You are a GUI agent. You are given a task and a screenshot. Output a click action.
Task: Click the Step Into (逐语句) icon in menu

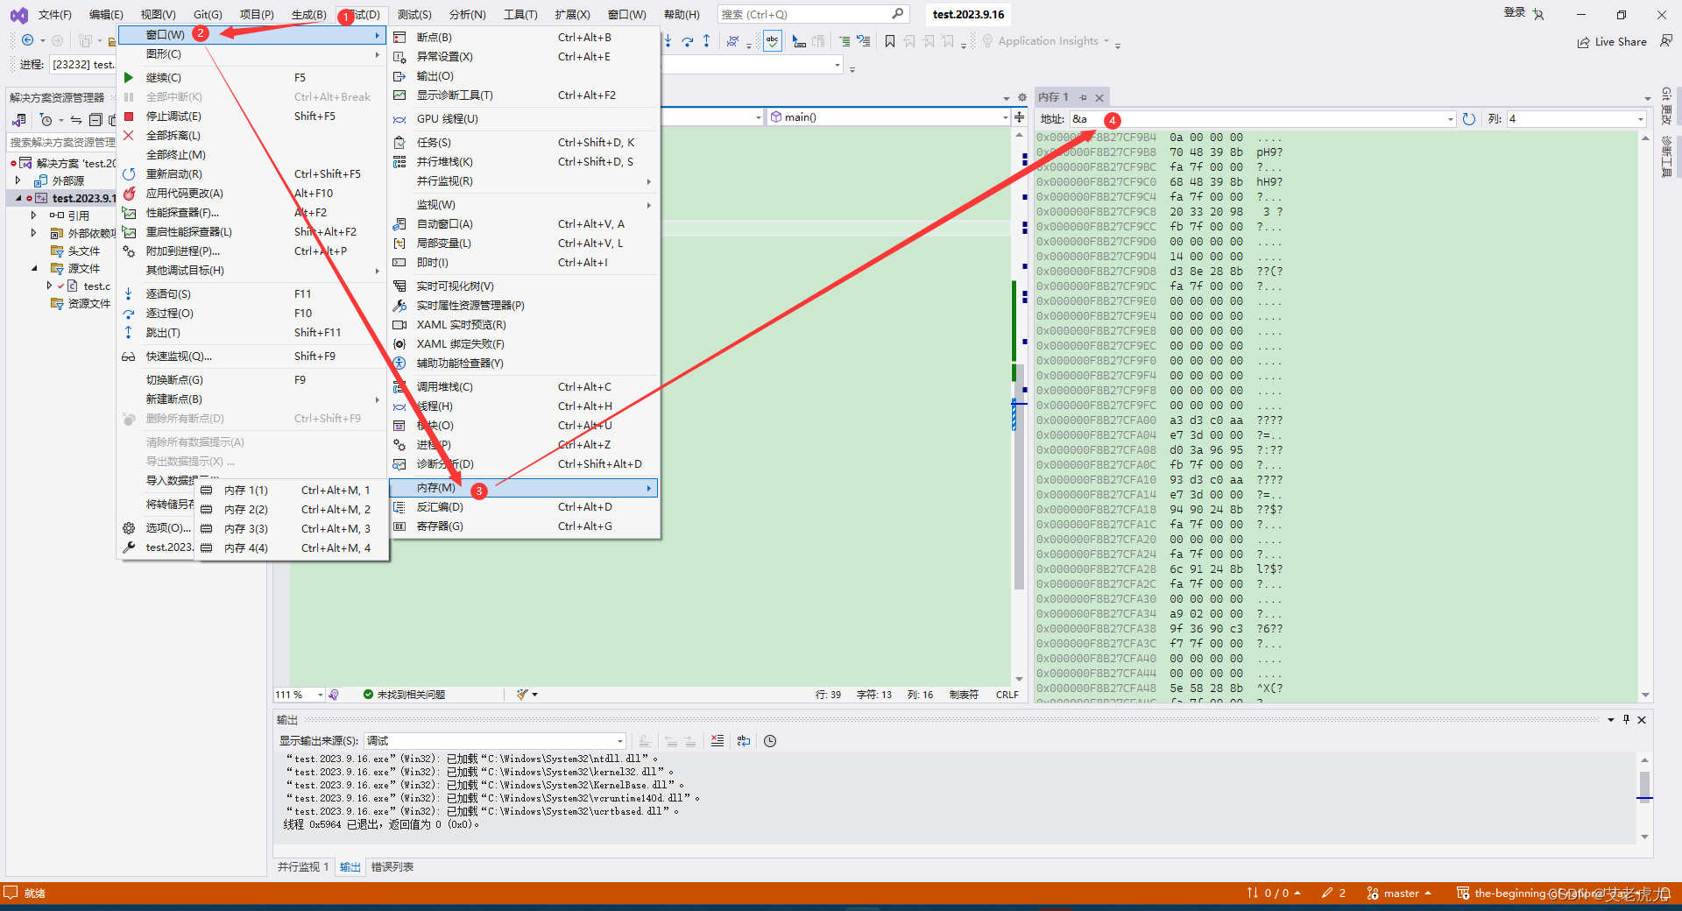tap(129, 294)
